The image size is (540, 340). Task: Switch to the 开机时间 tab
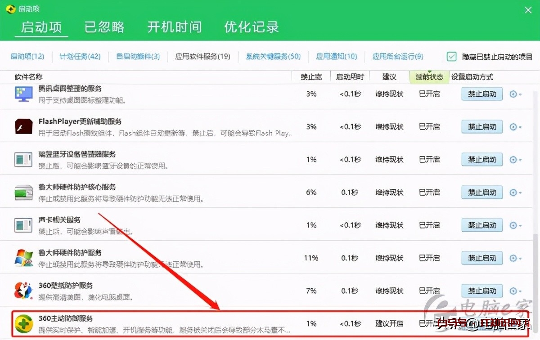pyautogui.click(x=174, y=27)
